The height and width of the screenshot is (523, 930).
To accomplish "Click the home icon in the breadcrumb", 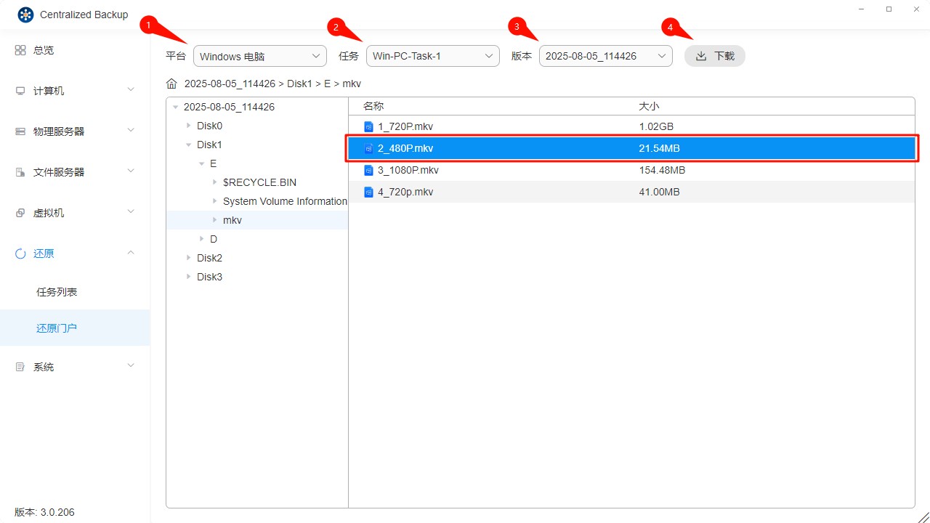I will point(171,83).
